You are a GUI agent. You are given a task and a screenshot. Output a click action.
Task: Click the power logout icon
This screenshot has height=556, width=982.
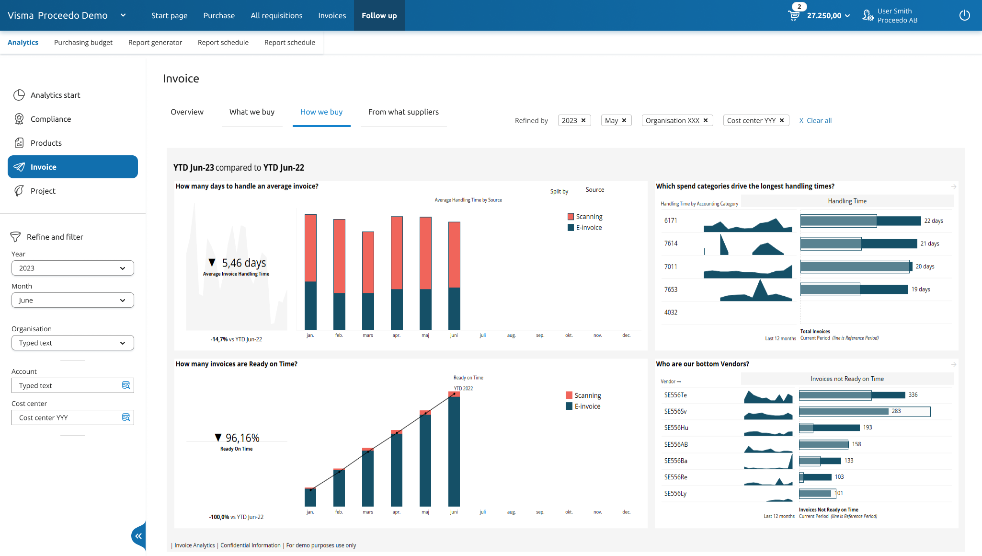tap(965, 15)
